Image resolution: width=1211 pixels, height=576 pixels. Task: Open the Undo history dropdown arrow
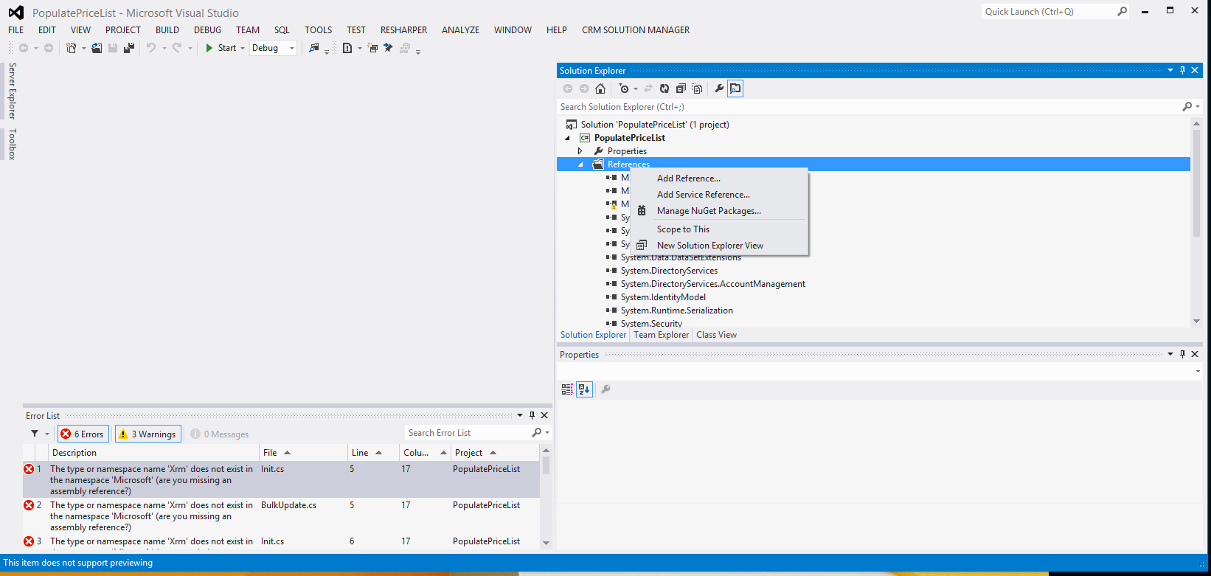(164, 48)
